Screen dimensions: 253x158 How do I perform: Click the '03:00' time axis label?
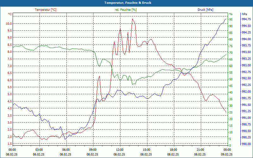pos(39,149)
